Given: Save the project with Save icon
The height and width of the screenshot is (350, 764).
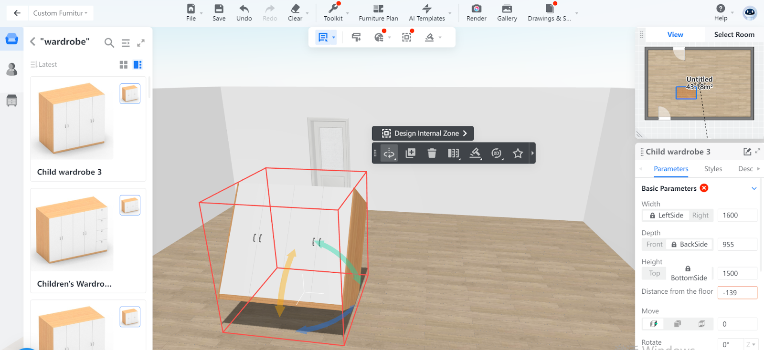Looking at the screenshot, I should tap(219, 9).
